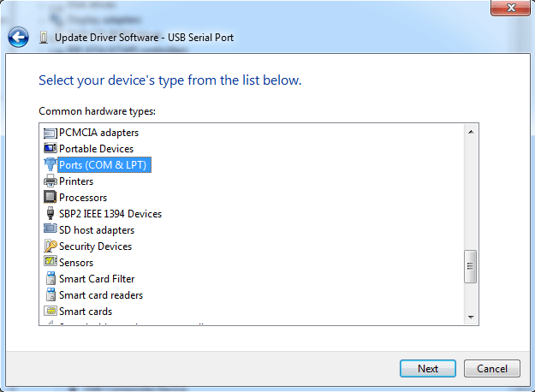Click the Processors chip icon
Image resolution: width=535 pixels, height=392 pixels.
tap(50, 198)
